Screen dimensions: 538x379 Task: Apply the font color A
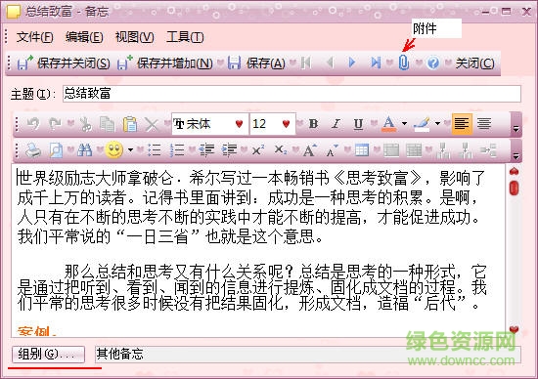(x=388, y=124)
